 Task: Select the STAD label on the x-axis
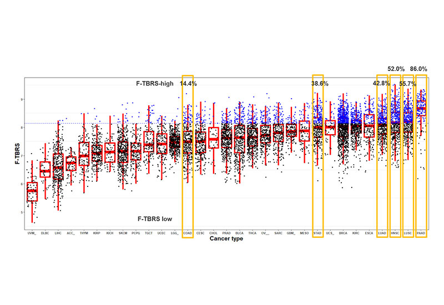pos(317,234)
